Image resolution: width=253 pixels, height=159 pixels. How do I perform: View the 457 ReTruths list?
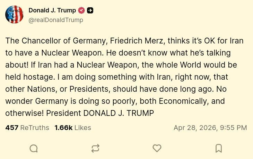[27, 128]
